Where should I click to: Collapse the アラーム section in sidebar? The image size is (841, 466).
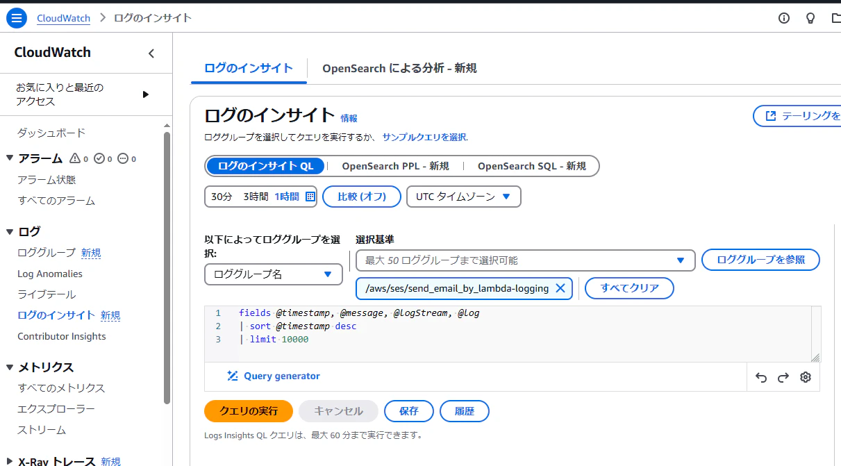10,158
